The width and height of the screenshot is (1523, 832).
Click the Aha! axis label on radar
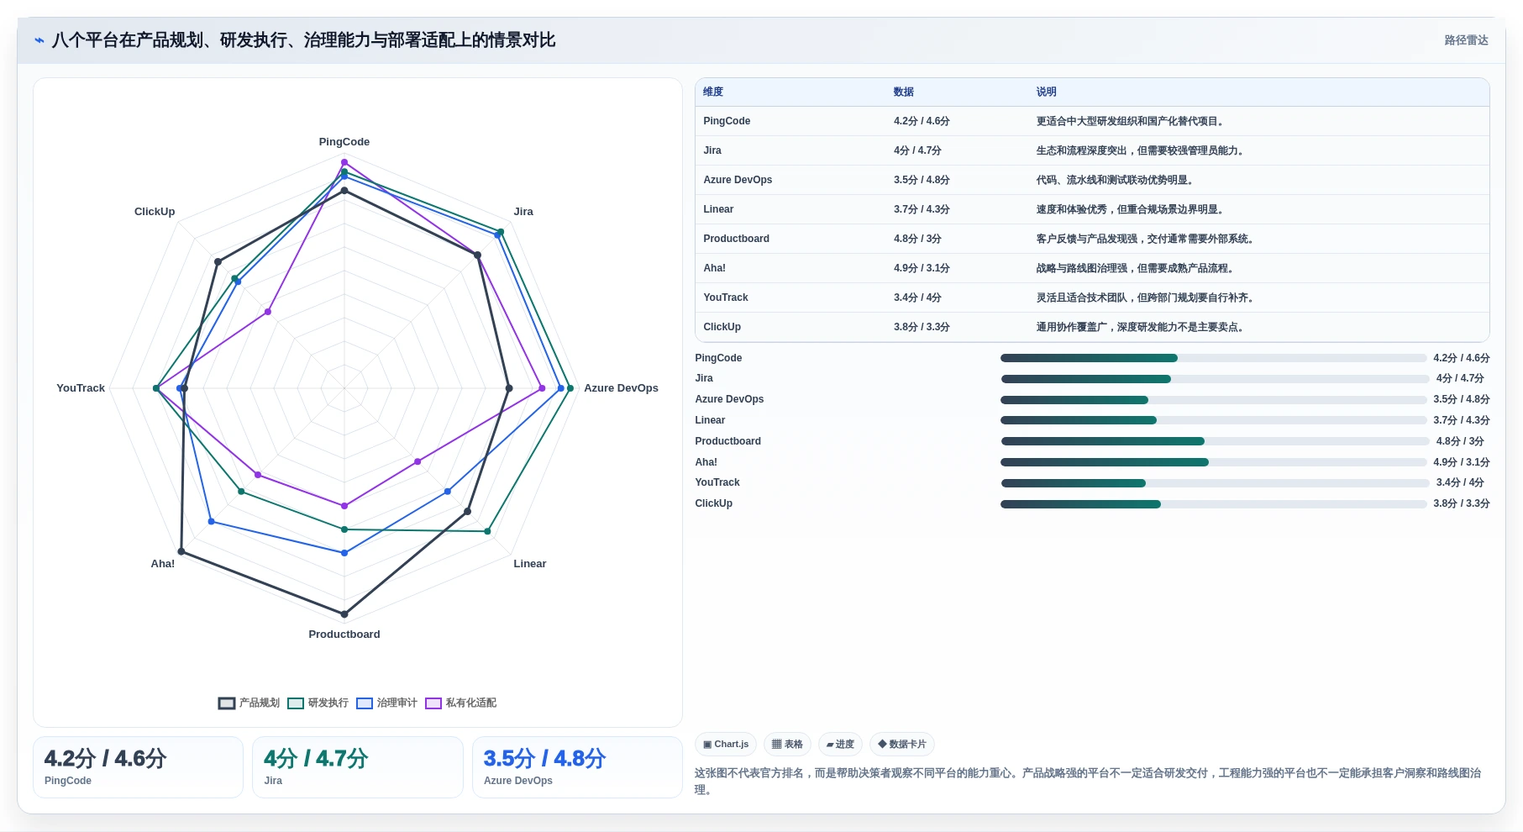coord(163,564)
